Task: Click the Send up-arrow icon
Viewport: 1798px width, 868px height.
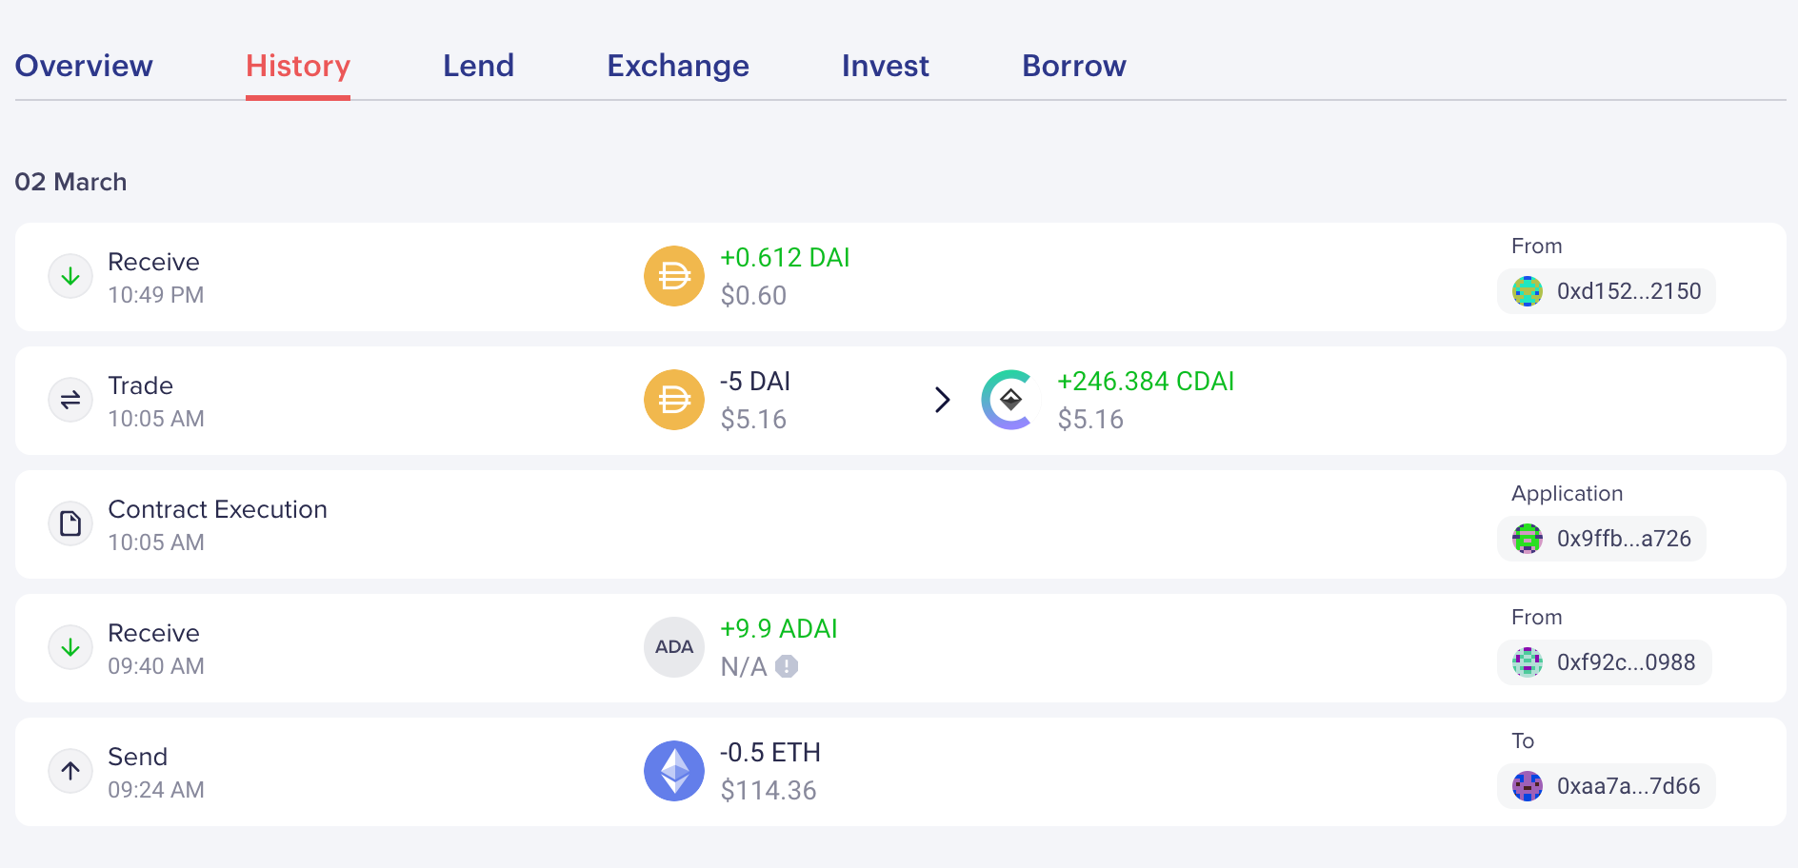Action: click(x=70, y=771)
